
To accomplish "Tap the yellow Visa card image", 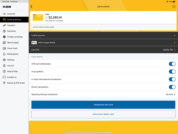I will (x=38, y=18).
